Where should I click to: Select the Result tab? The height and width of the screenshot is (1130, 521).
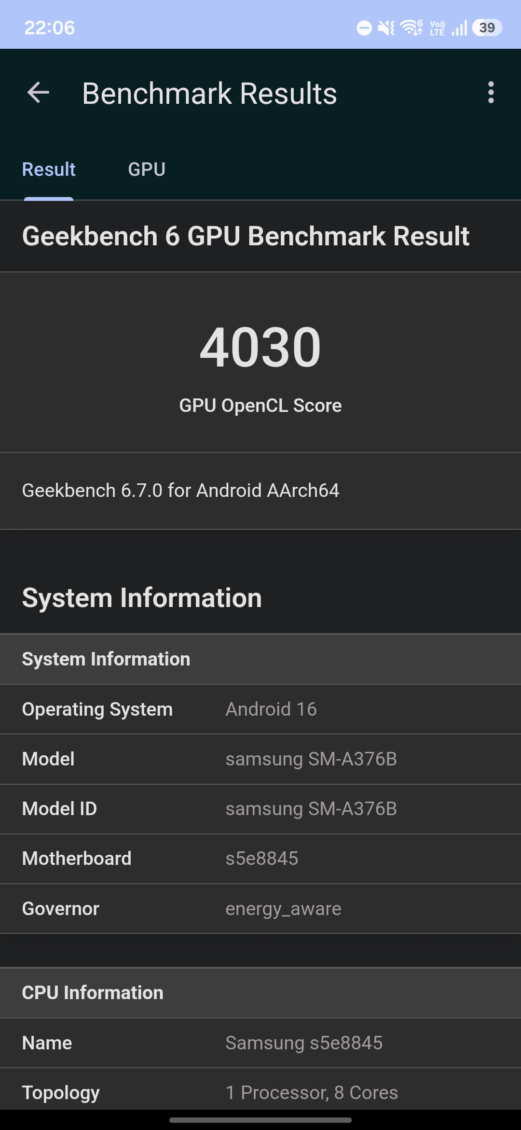point(49,169)
